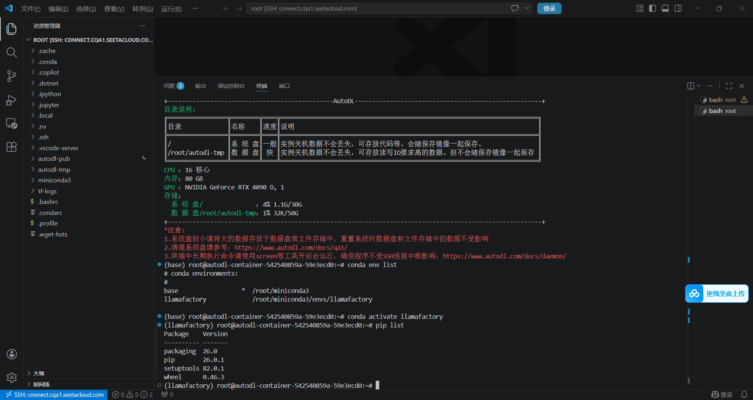Switch to the 端口 tab
753x400 pixels.
284,86
